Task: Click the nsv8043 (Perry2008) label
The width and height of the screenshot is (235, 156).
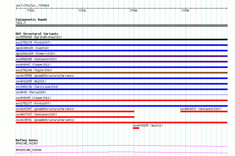Action: [x=31, y=92]
